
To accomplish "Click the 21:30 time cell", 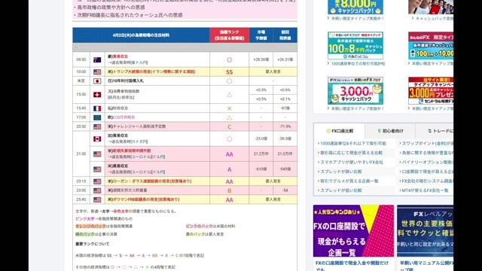I will (x=81, y=154).
